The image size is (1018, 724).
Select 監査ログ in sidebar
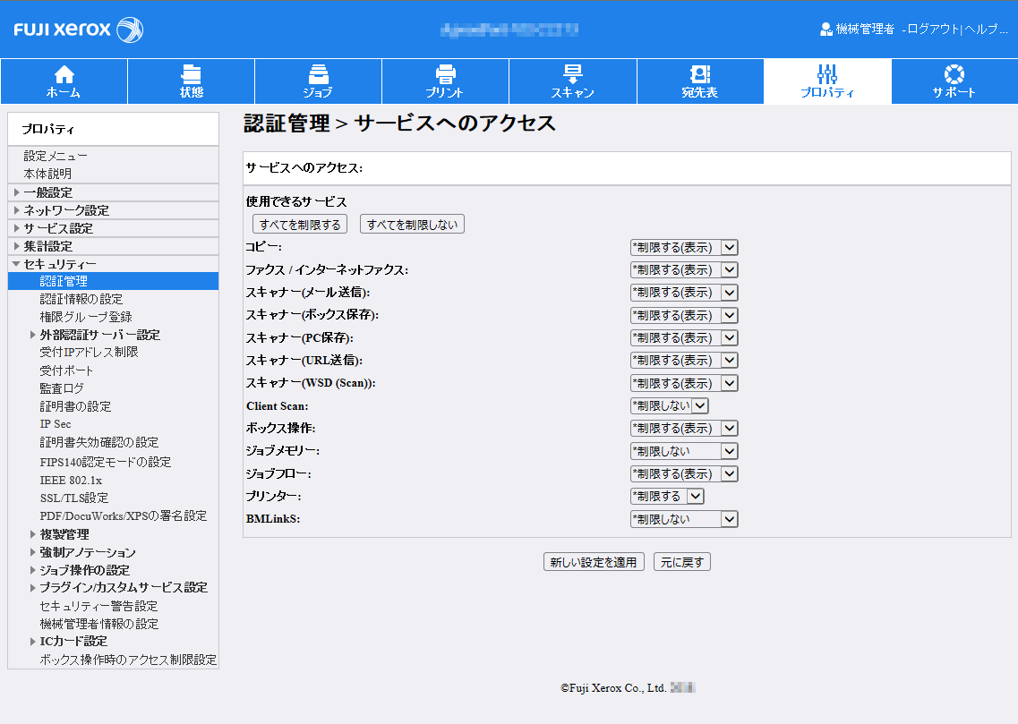[63, 388]
